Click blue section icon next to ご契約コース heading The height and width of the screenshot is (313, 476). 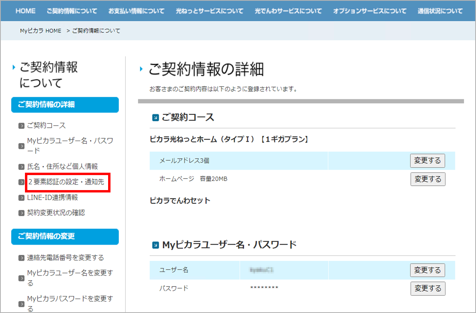(x=156, y=117)
